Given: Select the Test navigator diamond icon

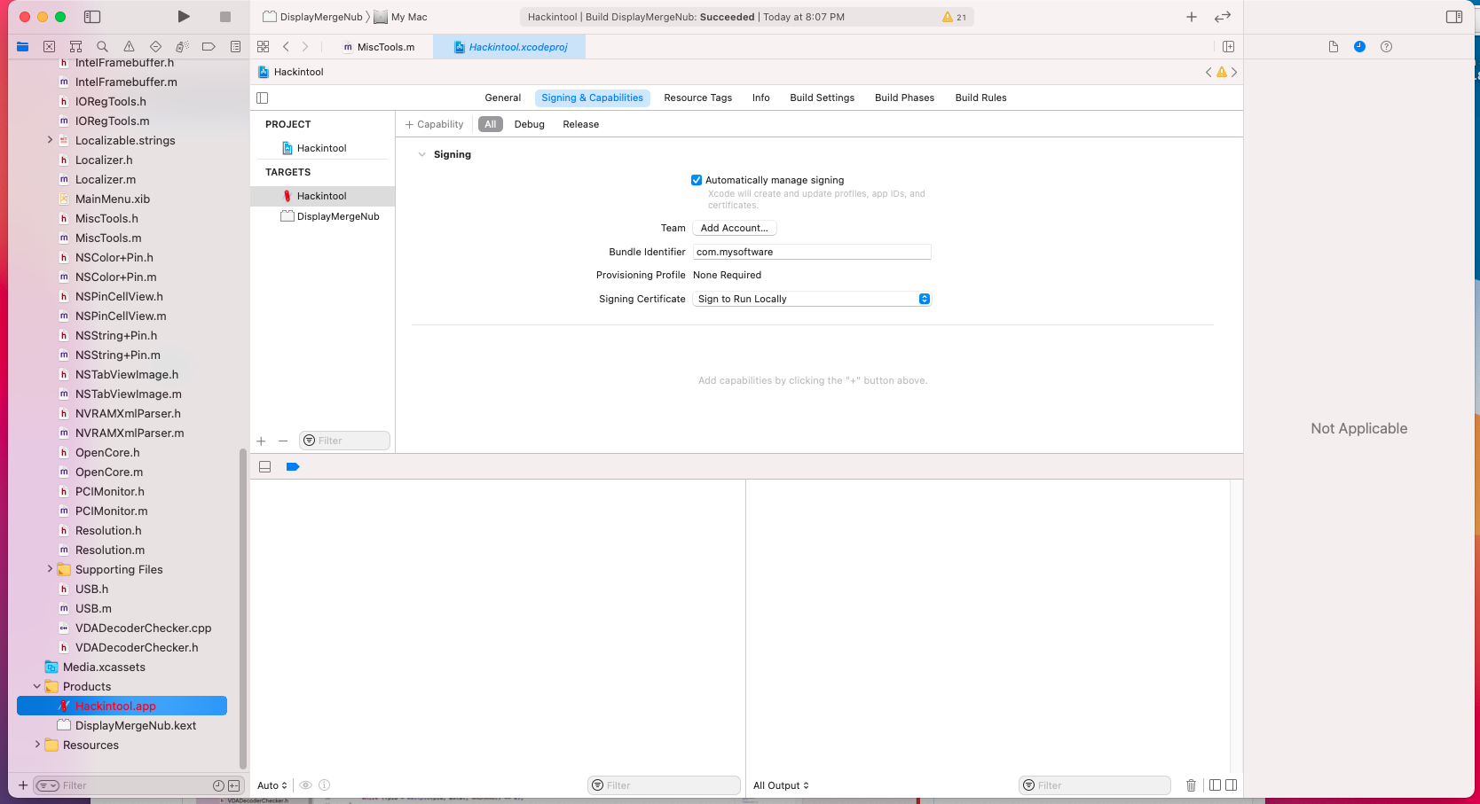Looking at the screenshot, I should 155,46.
